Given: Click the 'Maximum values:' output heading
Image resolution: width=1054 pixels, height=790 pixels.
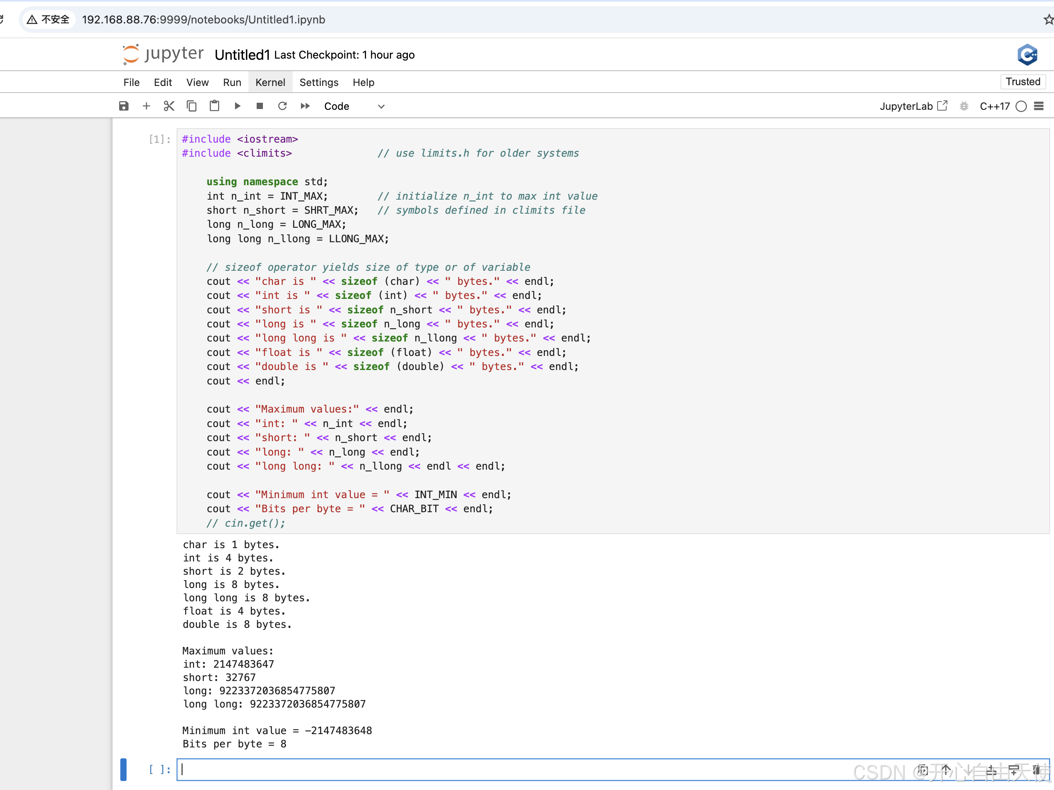Looking at the screenshot, I should (x=228, y=651).
